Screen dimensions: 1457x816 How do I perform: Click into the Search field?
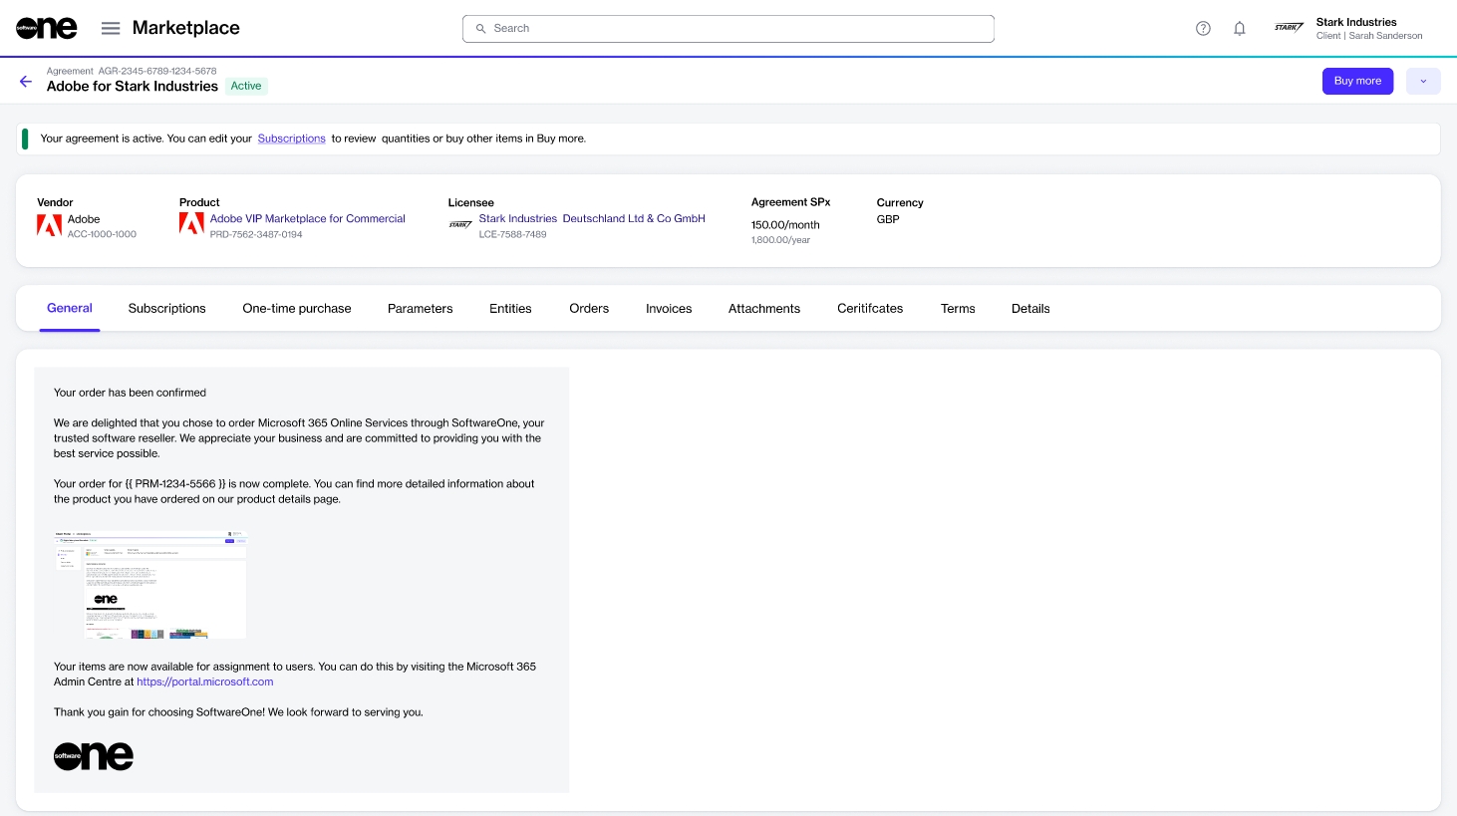click(728, 29)
